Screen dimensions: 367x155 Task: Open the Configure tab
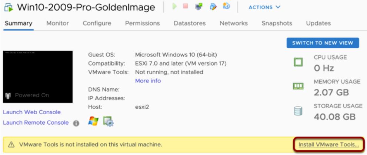coord(97,23)
